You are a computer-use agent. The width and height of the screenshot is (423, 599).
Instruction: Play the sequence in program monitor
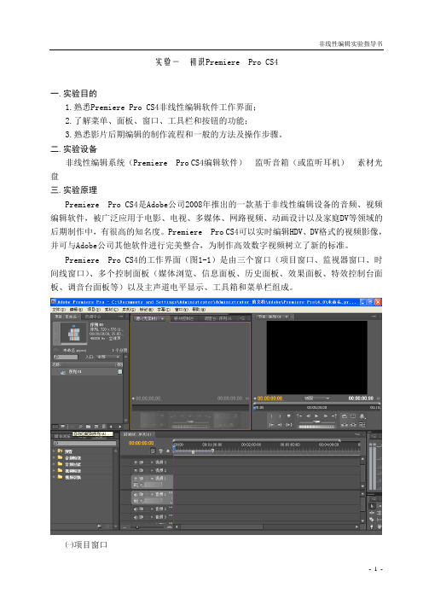[x=316, y=416]
